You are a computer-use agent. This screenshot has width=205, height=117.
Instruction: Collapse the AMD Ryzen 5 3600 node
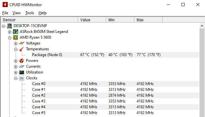click(9, 38)
